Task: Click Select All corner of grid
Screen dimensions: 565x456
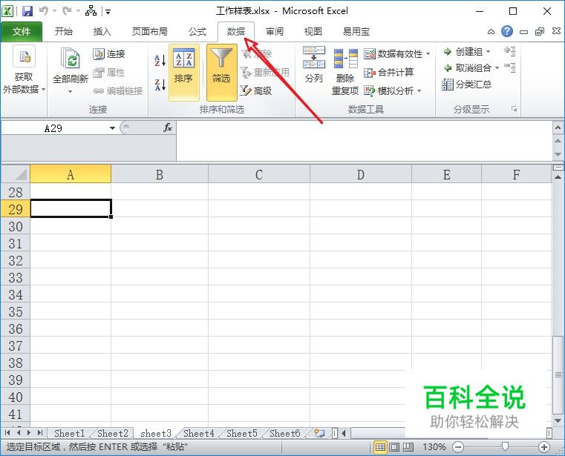Action: coord(16,174)
